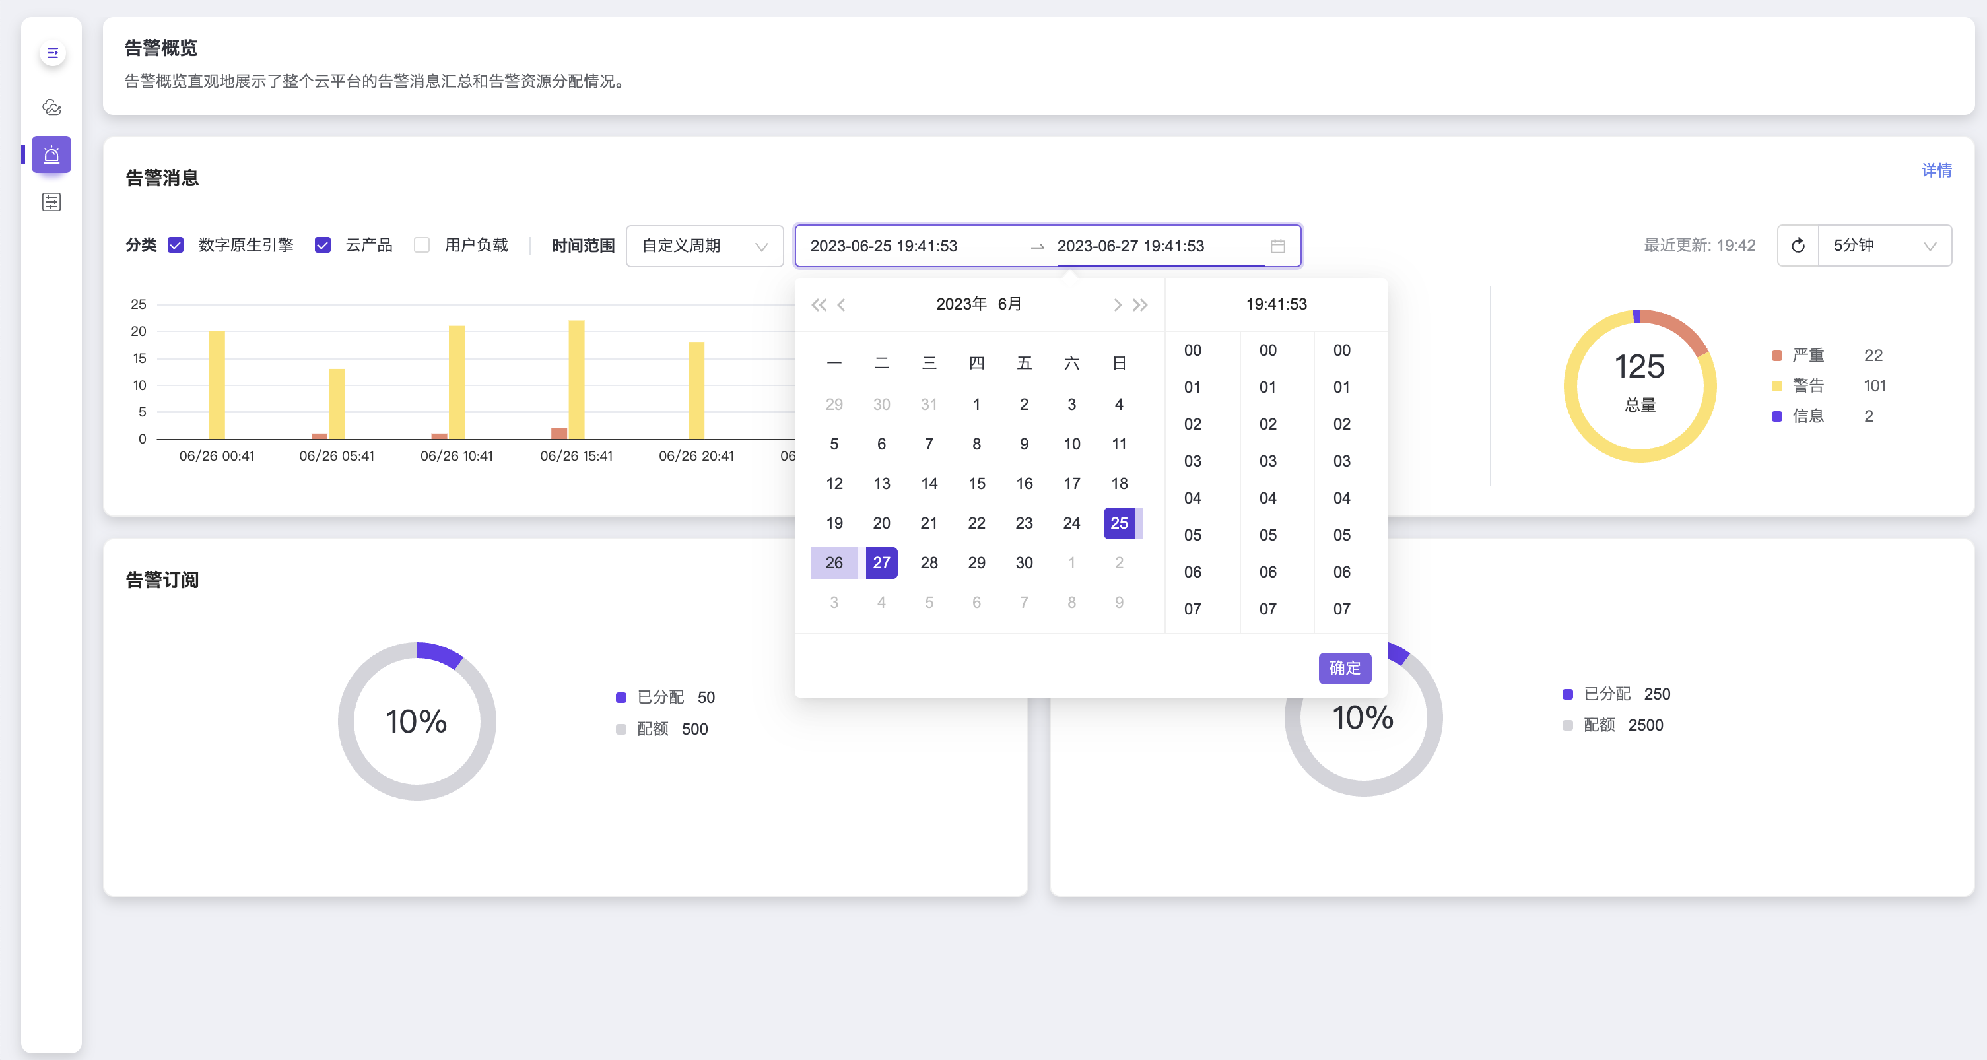Uncheck 数字原生引擎 checkbox

click(176, 246)
